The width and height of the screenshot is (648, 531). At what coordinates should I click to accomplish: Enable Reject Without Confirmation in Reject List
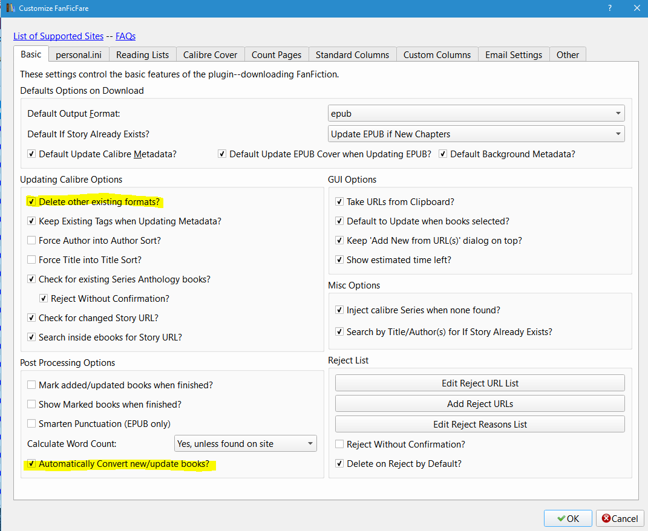pyautogui.click(x=339, y=444)
